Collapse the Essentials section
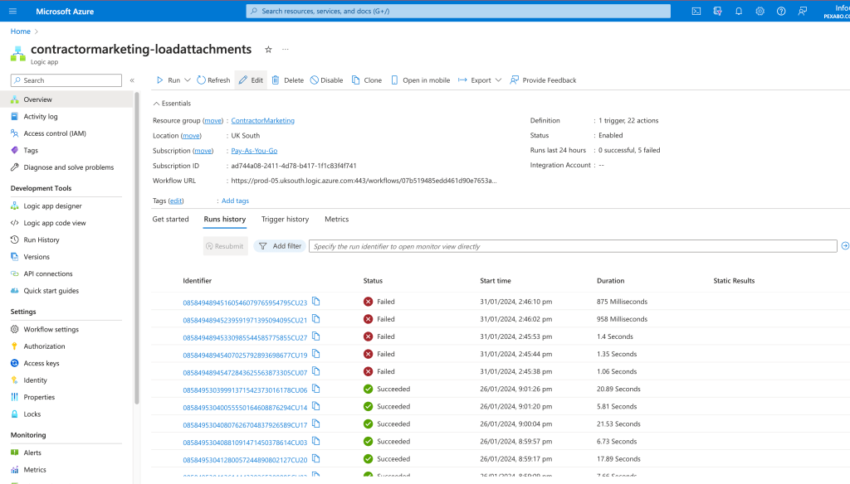850x484 pixels. 172,104
